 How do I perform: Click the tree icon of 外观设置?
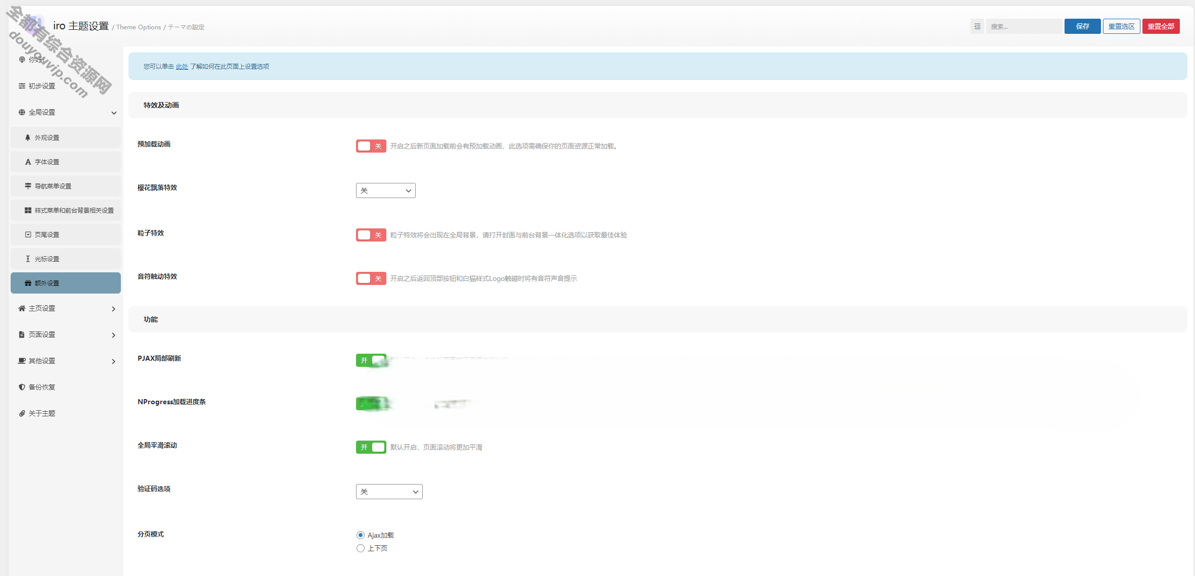point(28,137)
